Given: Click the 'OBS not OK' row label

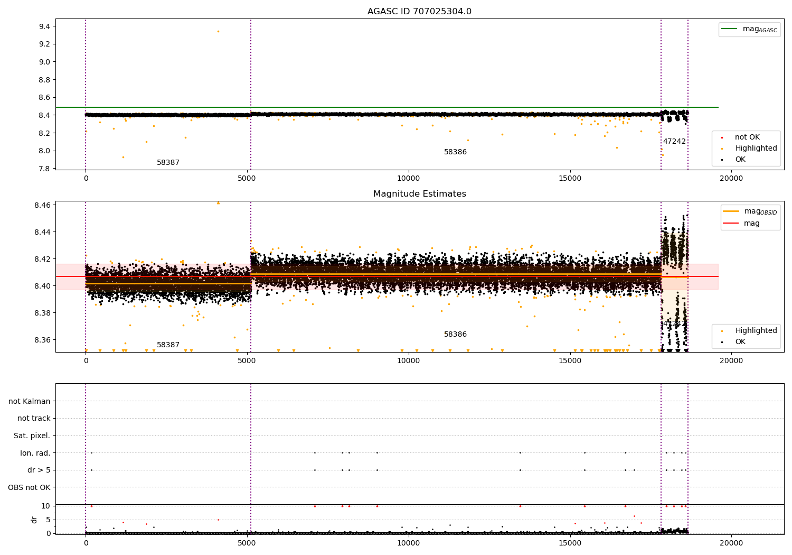Looking at the screenshot, I should pos(30,487).
